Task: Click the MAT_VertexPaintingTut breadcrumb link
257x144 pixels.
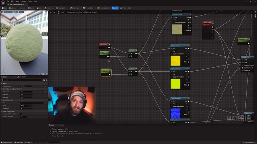Action: pos(71,12)
